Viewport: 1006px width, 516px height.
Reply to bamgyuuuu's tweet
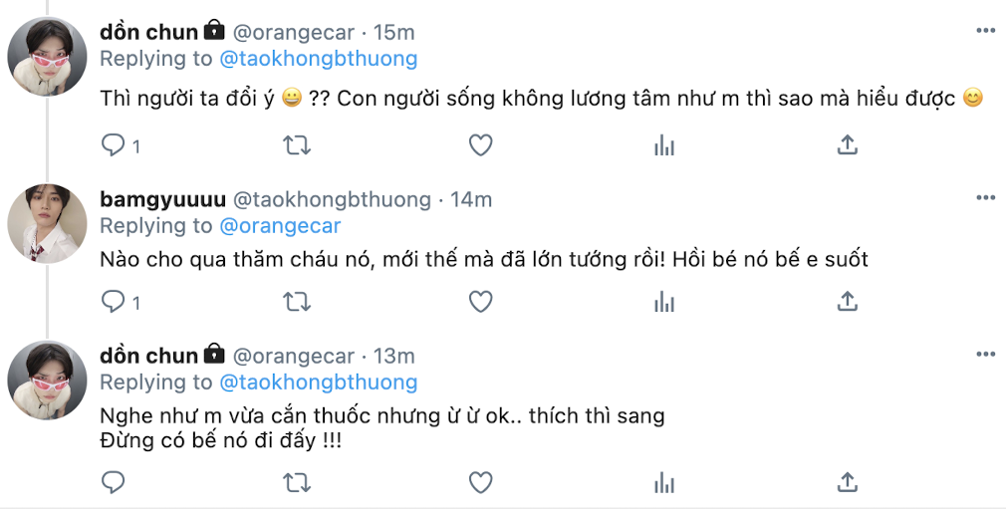(114, 300)
